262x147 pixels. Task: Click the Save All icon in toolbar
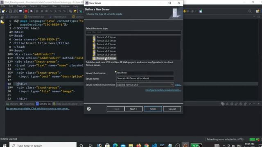(15, 11)
